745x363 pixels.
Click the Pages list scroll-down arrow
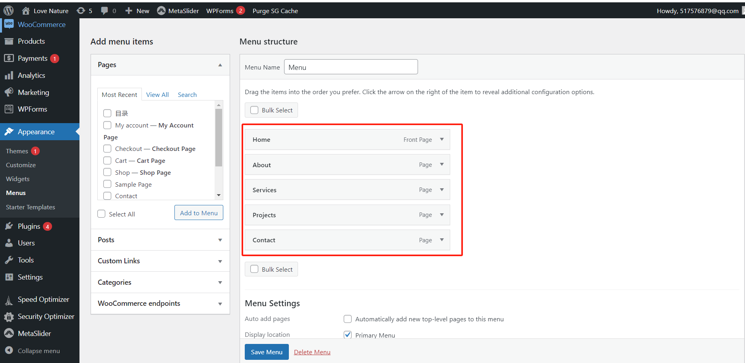(x=219, y=195)
